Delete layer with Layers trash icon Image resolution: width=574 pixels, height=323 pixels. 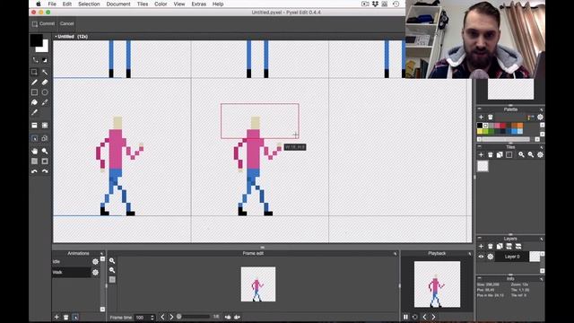491,247
